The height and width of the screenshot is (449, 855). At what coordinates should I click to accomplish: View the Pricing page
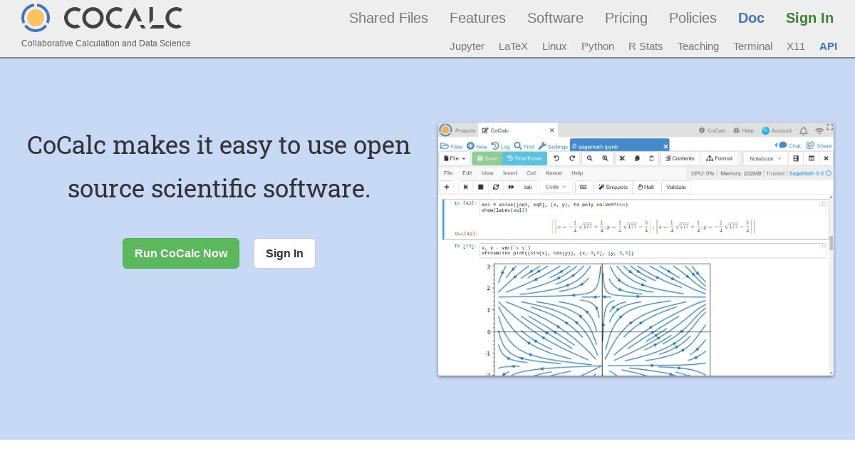tap(626, 18)
